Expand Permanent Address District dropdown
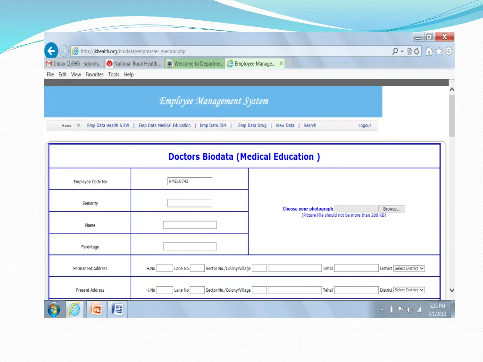483x362 pixels. [409, 268]
